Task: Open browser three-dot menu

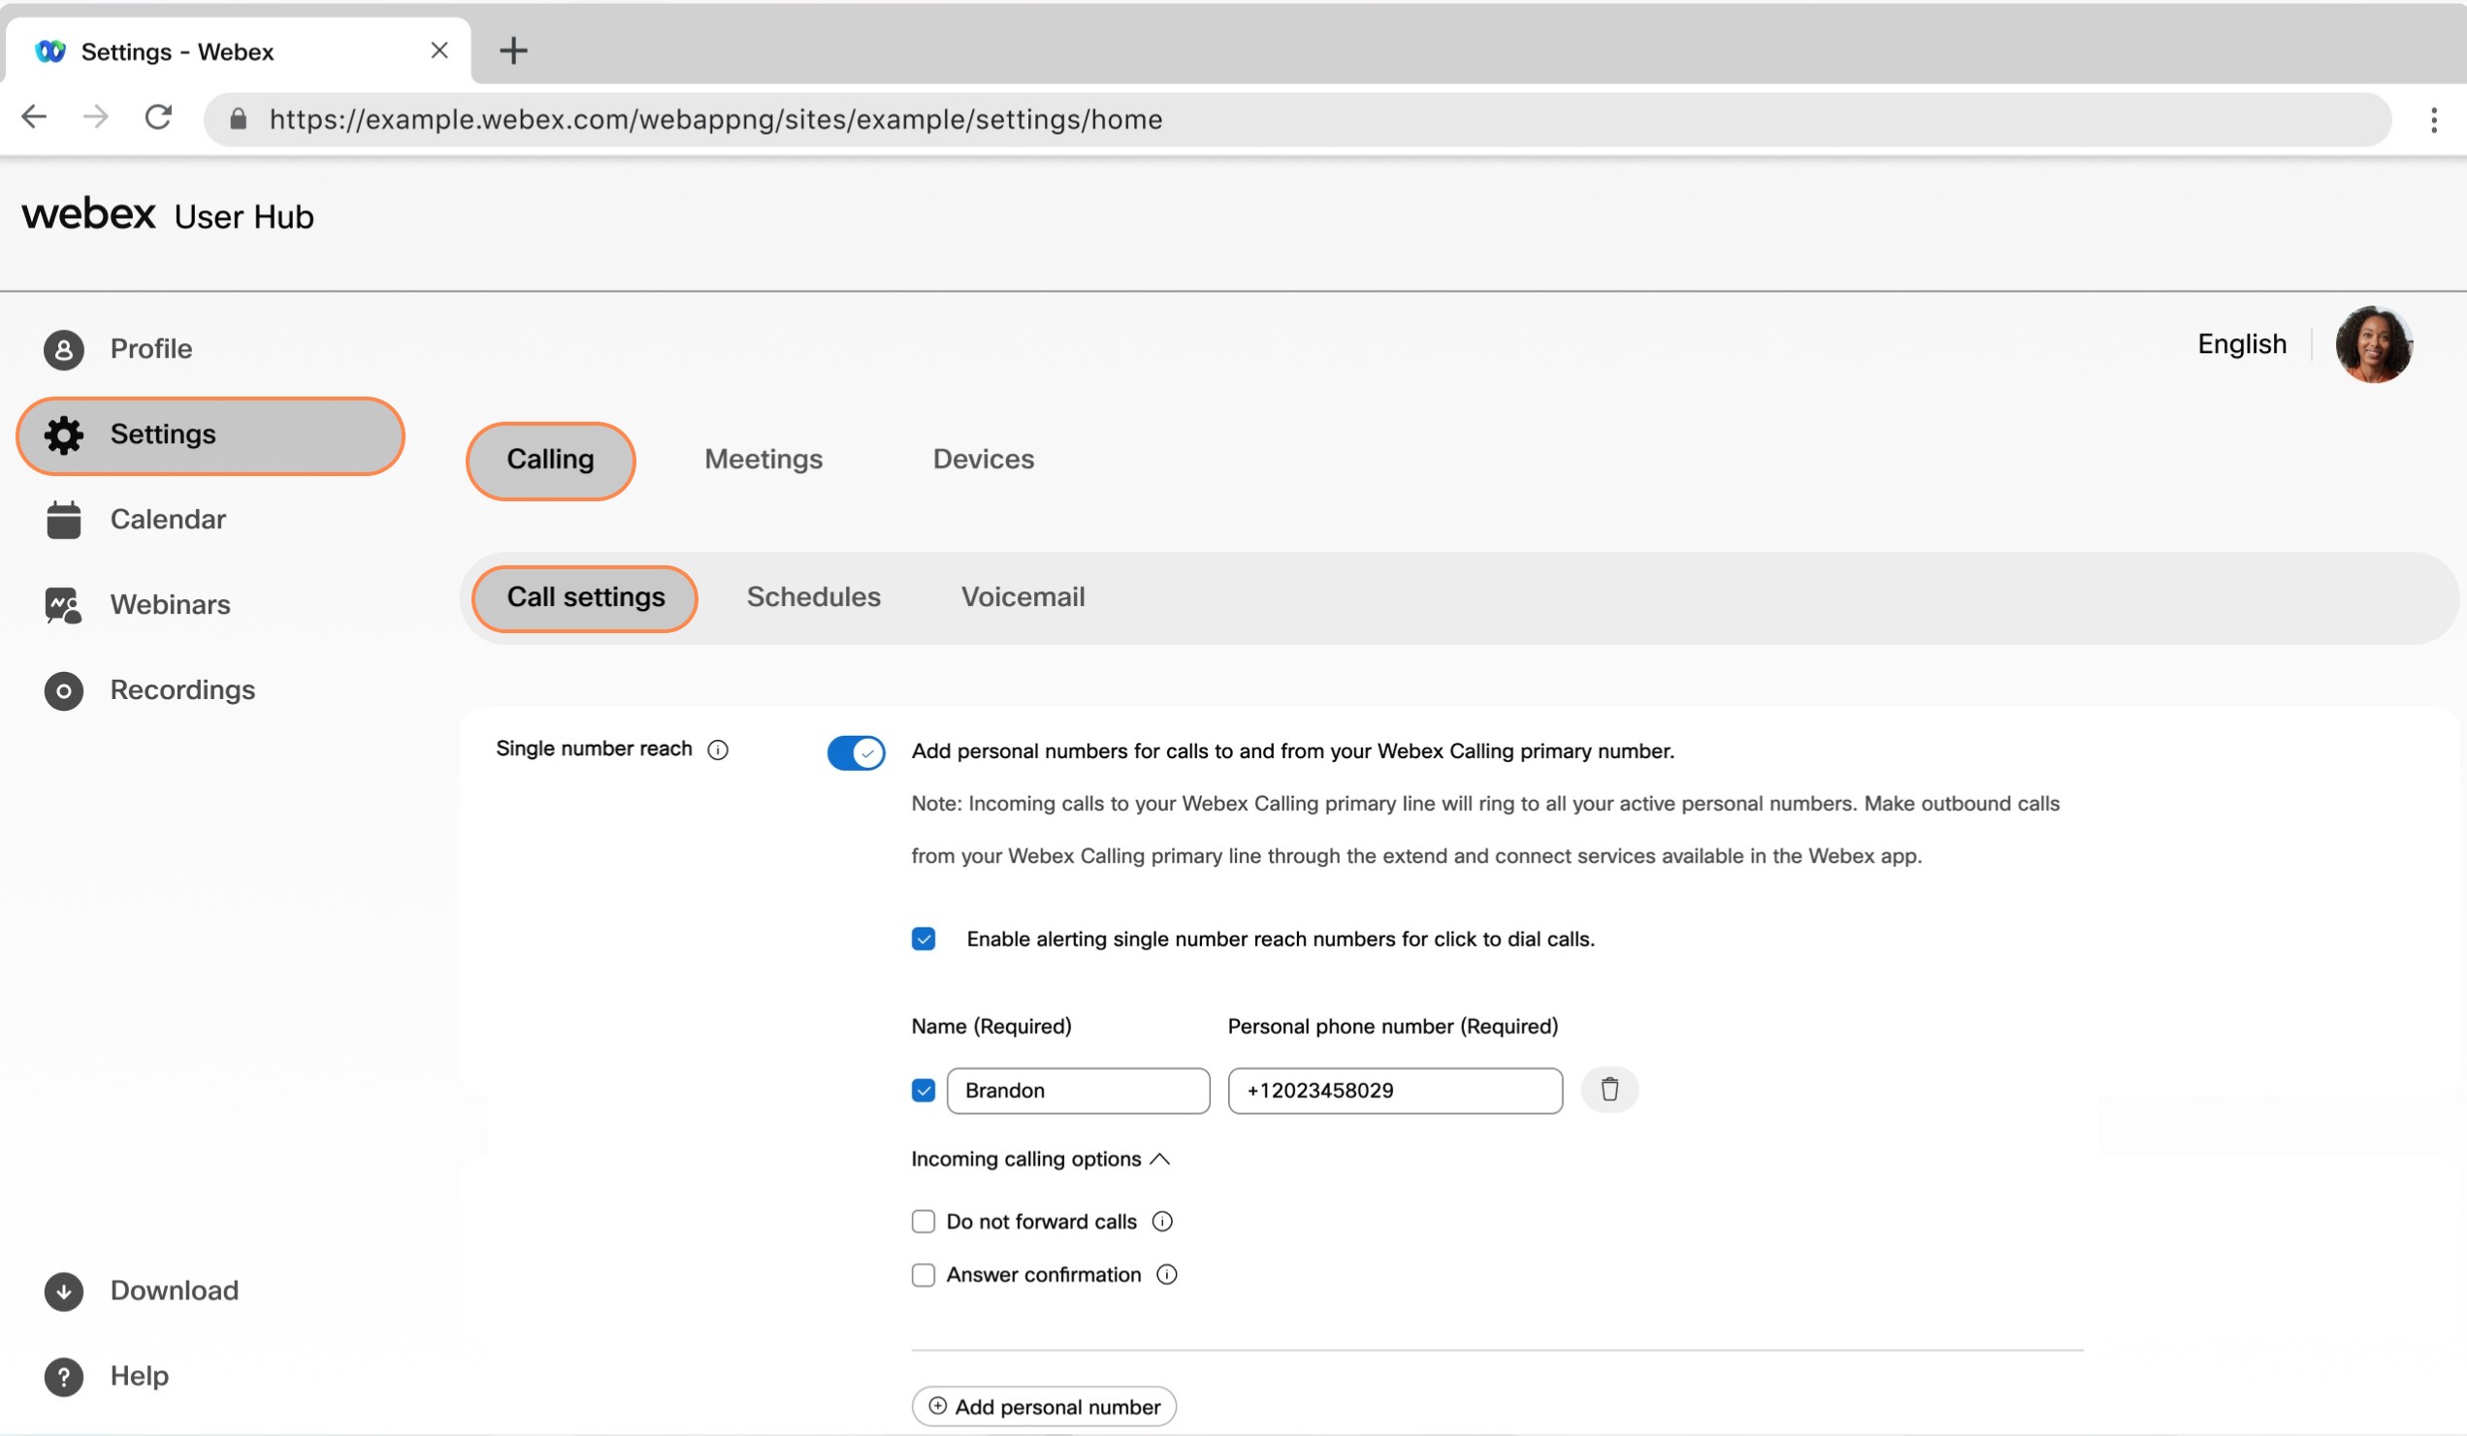Action: (2433, 119)
